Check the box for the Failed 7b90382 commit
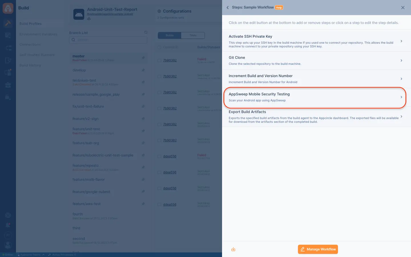This screenshot has width=411, height=257. pyautogui.click(x=159, y=61)
